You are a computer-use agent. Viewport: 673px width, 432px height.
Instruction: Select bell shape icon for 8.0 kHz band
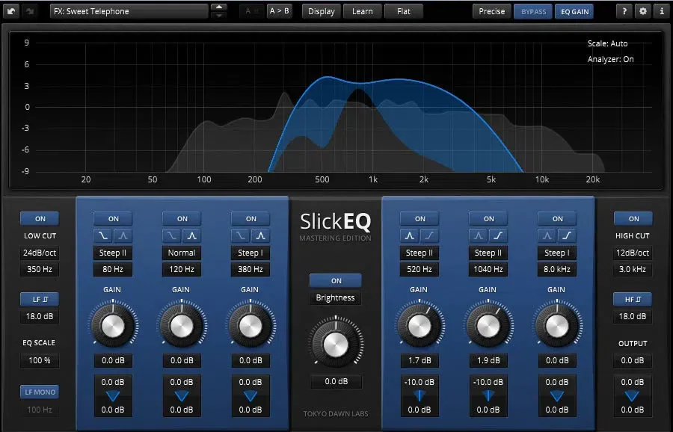point(547,235)
